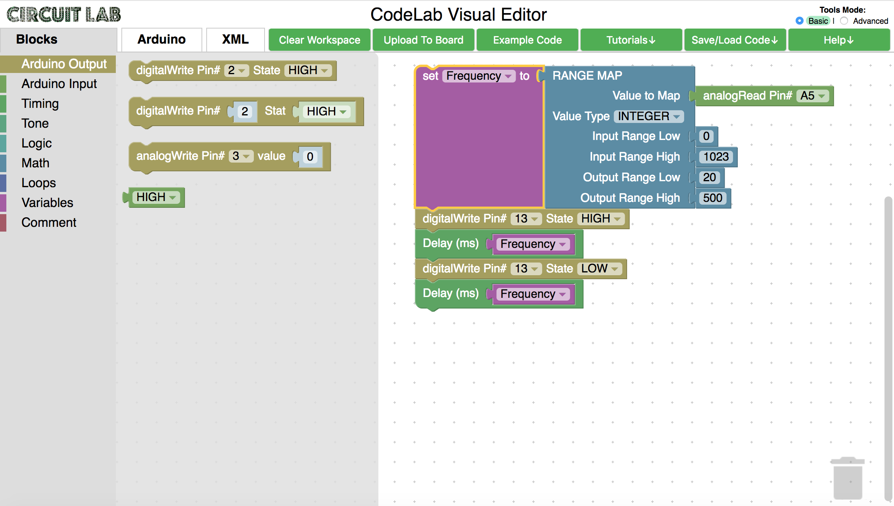This screenshot has height=506, width=894.
Task: Click the workspace trash can icon
Action: click(x=848, y=478)
